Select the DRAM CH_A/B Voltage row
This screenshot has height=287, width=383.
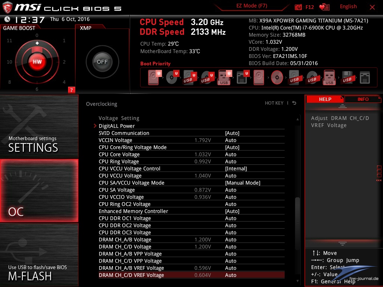click(191, 240)
